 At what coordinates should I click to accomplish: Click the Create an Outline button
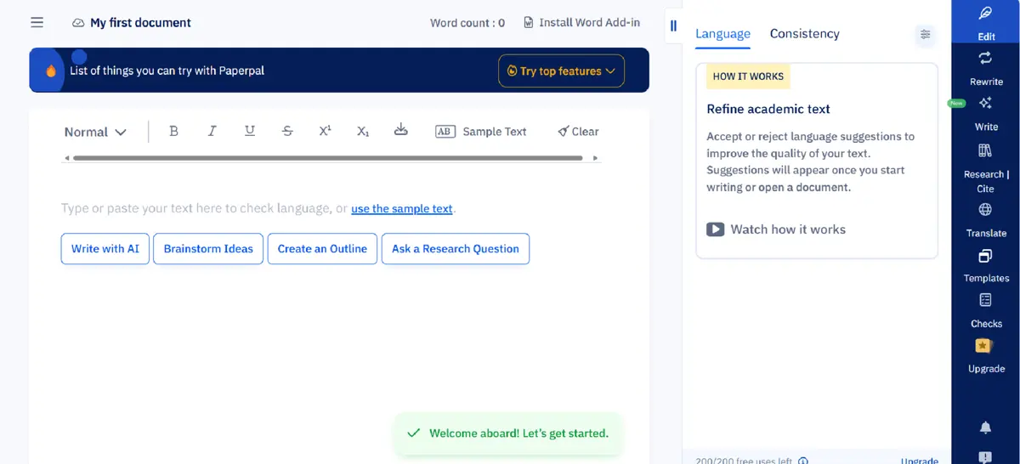[x=322, y=249]
